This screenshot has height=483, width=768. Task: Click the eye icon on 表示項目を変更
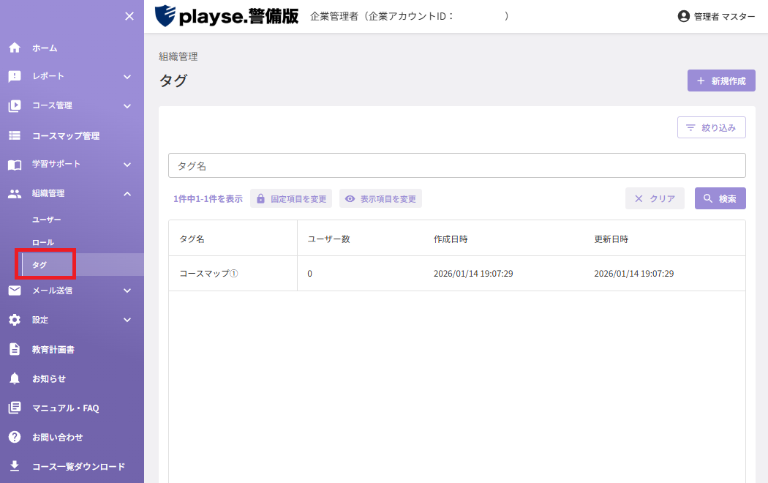click(x=350, y=199)
